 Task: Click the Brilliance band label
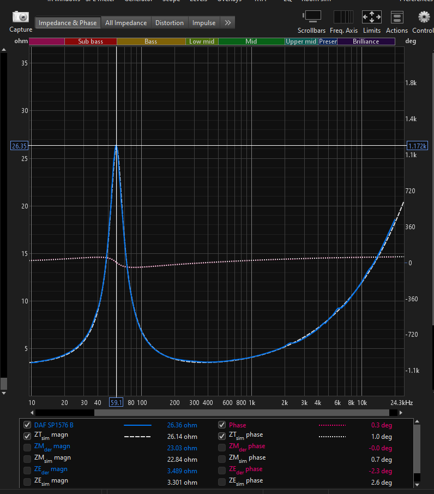[366, 41]
